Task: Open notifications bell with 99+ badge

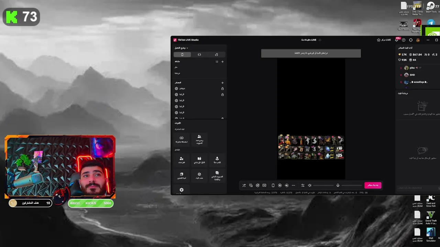Action: pyautogui.click(x=397, y=40)
